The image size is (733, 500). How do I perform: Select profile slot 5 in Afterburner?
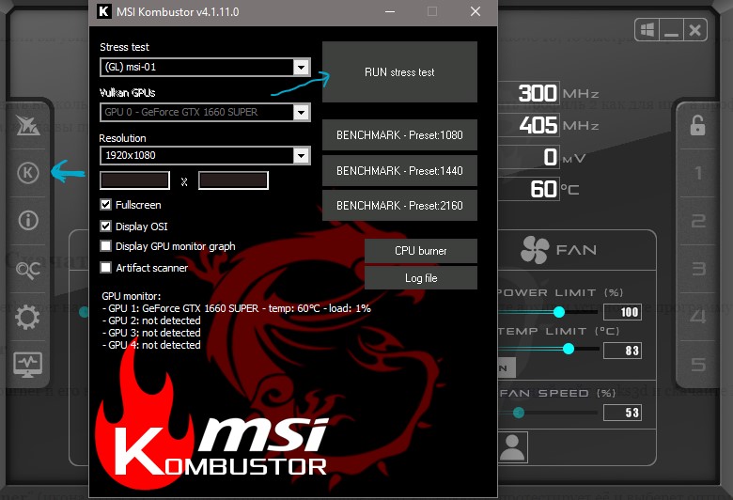698,364
